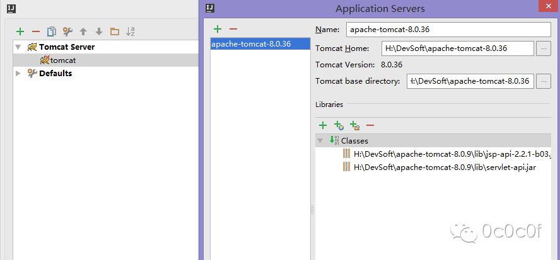Add excluded library root icon
The width and height of the screenshot is (560, 260).
click(354, 125)
